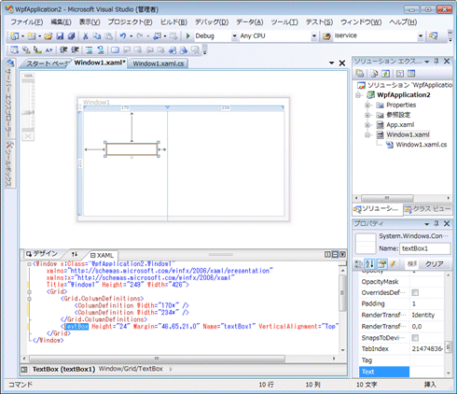Viewport: 457px width, 394px height.
Task: Solution Explorer Properties toolbar icon
Action: tap(360, 74)
